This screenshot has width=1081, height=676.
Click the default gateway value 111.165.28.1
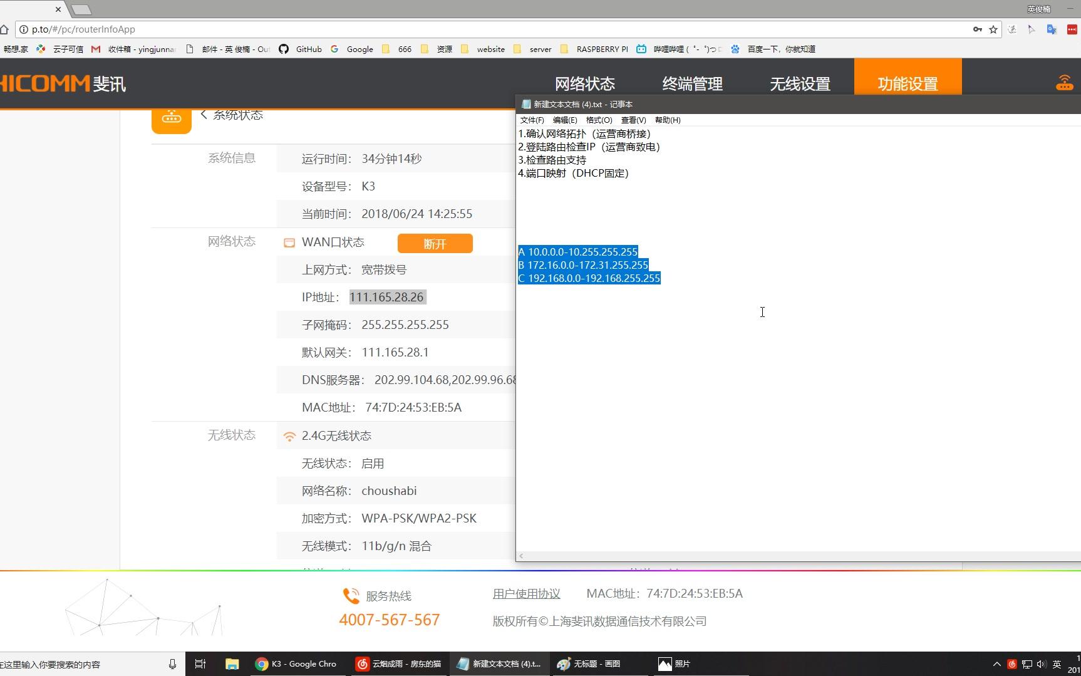click(395, 352)
